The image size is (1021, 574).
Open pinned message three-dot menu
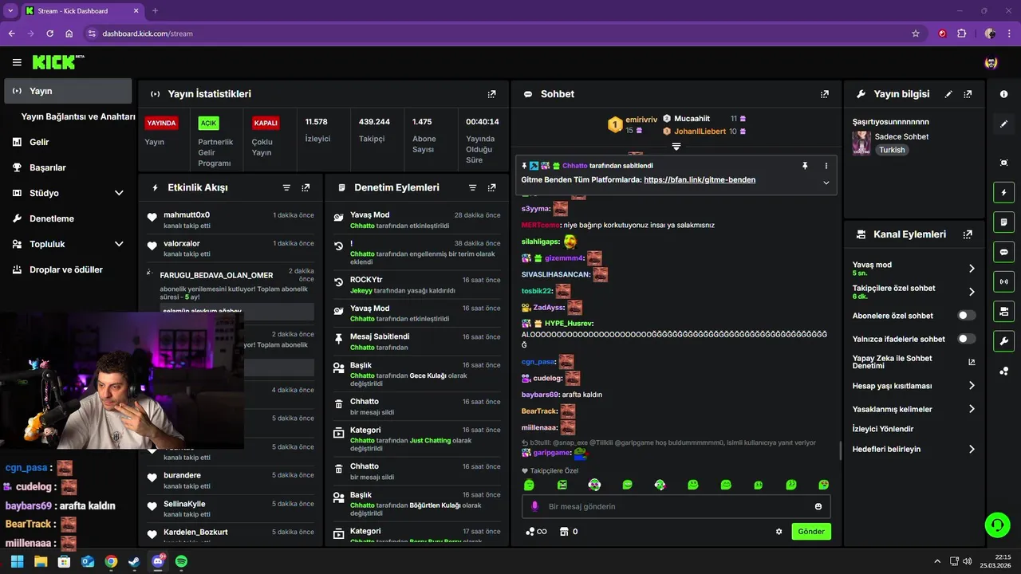(x=826, y=166)
